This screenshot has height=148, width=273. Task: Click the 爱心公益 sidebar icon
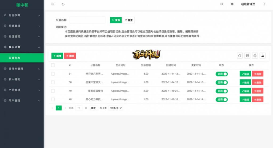tap(5, 47)
